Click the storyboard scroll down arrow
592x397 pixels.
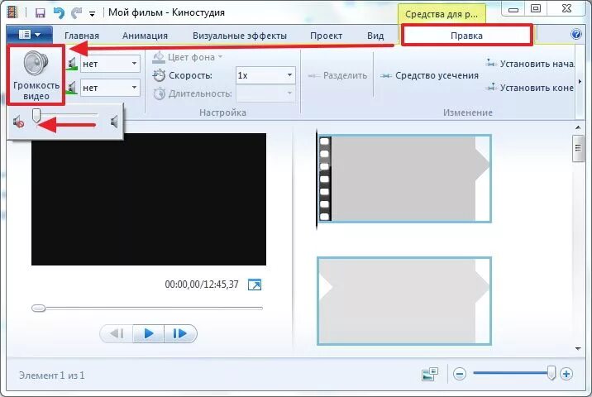tap(578, 349)
